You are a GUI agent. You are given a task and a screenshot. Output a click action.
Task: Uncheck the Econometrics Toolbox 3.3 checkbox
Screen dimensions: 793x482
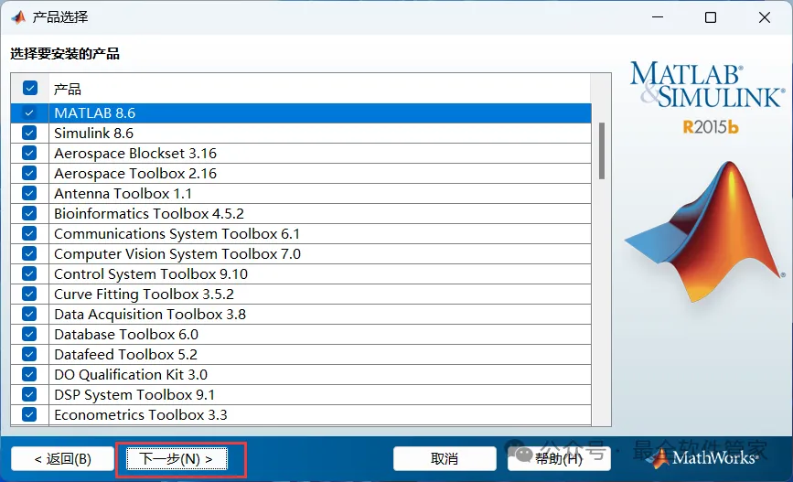pos(29,414)
